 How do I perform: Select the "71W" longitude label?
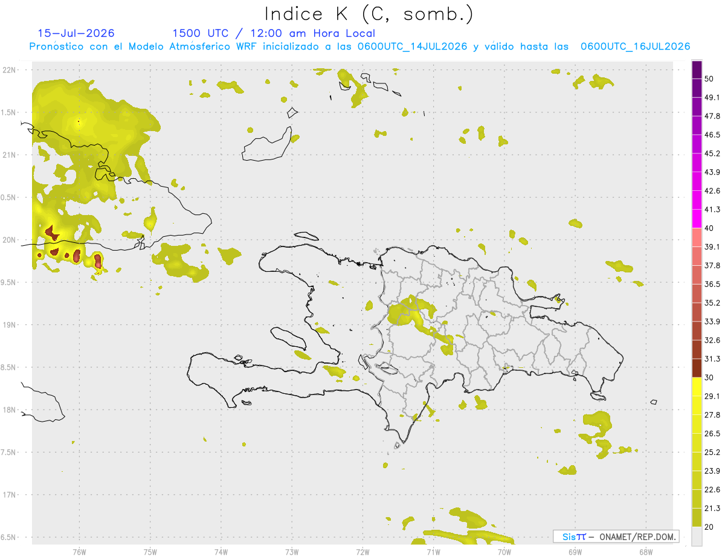tap(433, 552)
